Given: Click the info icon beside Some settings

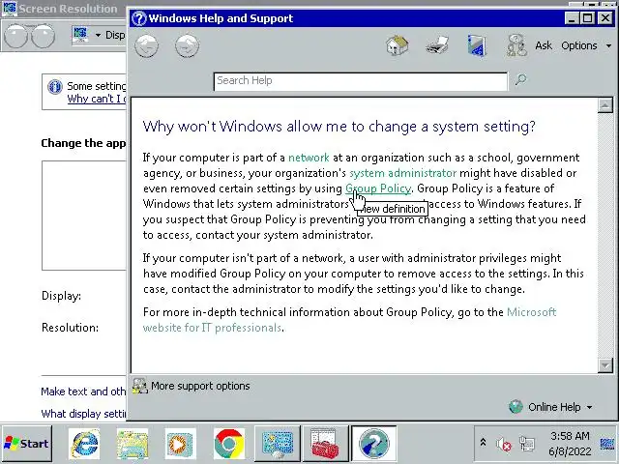Looking at the screenshot, I should click(55, 86).
